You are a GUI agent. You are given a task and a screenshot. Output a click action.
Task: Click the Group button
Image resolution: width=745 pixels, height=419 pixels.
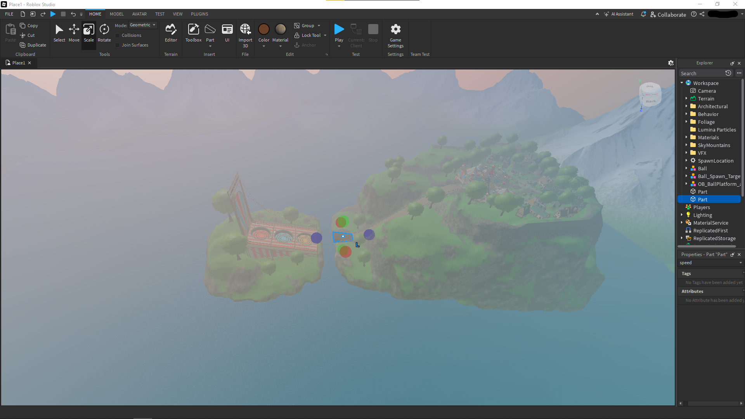click(304, 26)
